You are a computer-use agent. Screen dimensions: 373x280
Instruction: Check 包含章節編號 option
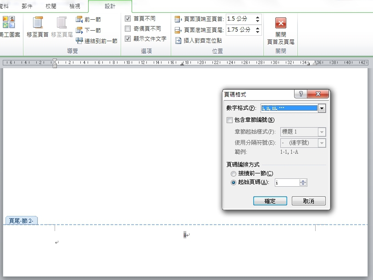click(x=229, y=120)
